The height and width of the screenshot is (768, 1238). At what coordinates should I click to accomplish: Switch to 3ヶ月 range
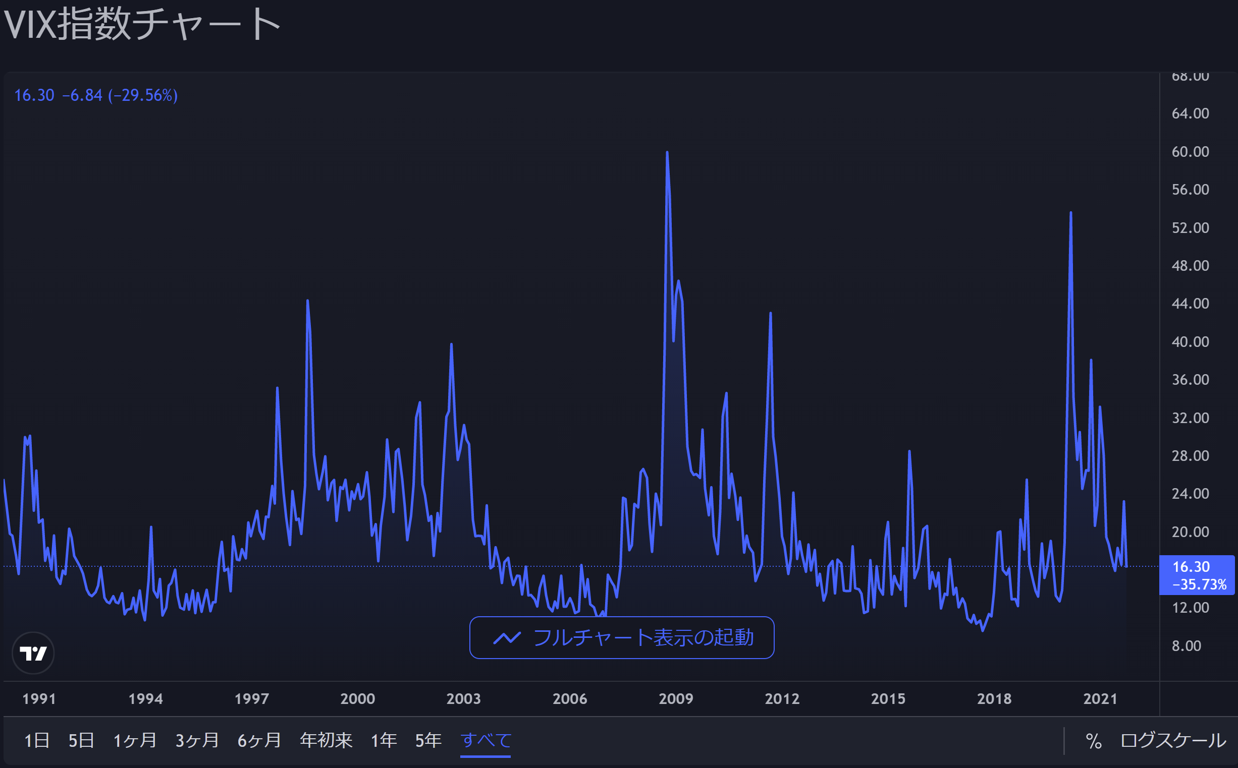point(197,741)
